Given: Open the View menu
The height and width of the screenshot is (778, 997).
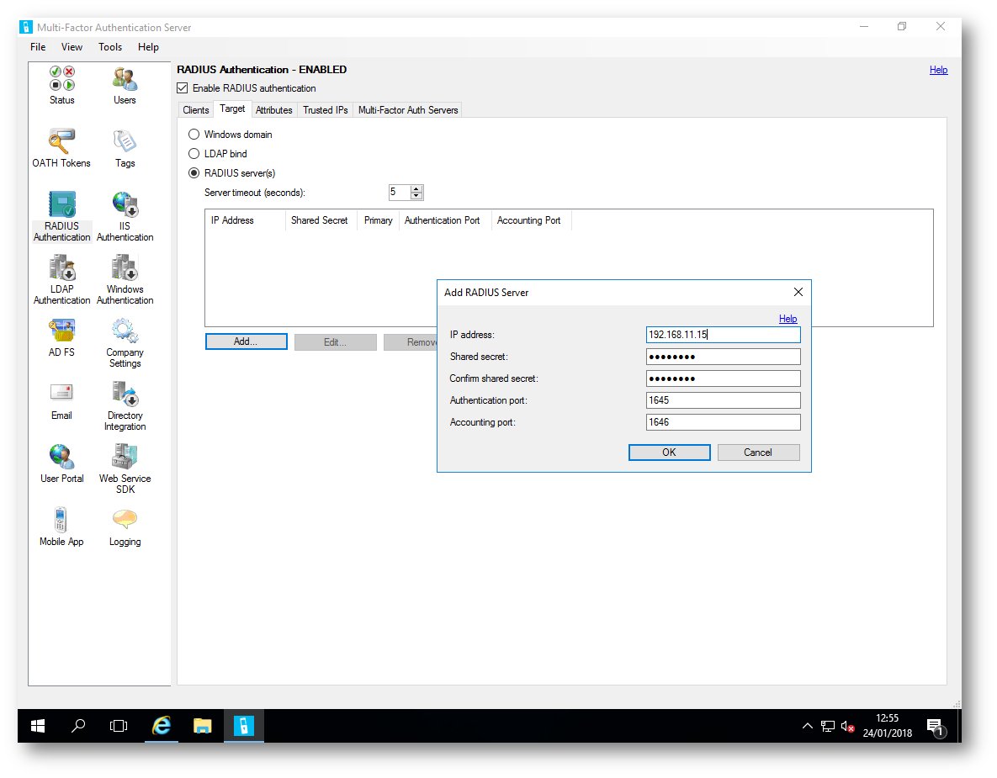Looking at the screenshot, I should (x=72, y=47).
